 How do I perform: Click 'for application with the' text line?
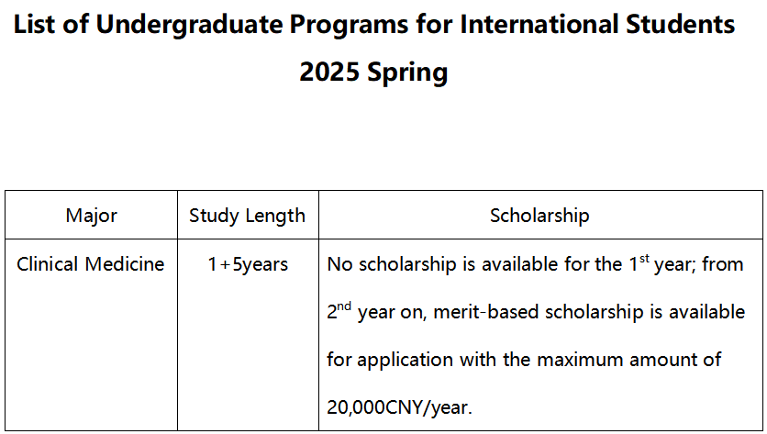point(428,360)
